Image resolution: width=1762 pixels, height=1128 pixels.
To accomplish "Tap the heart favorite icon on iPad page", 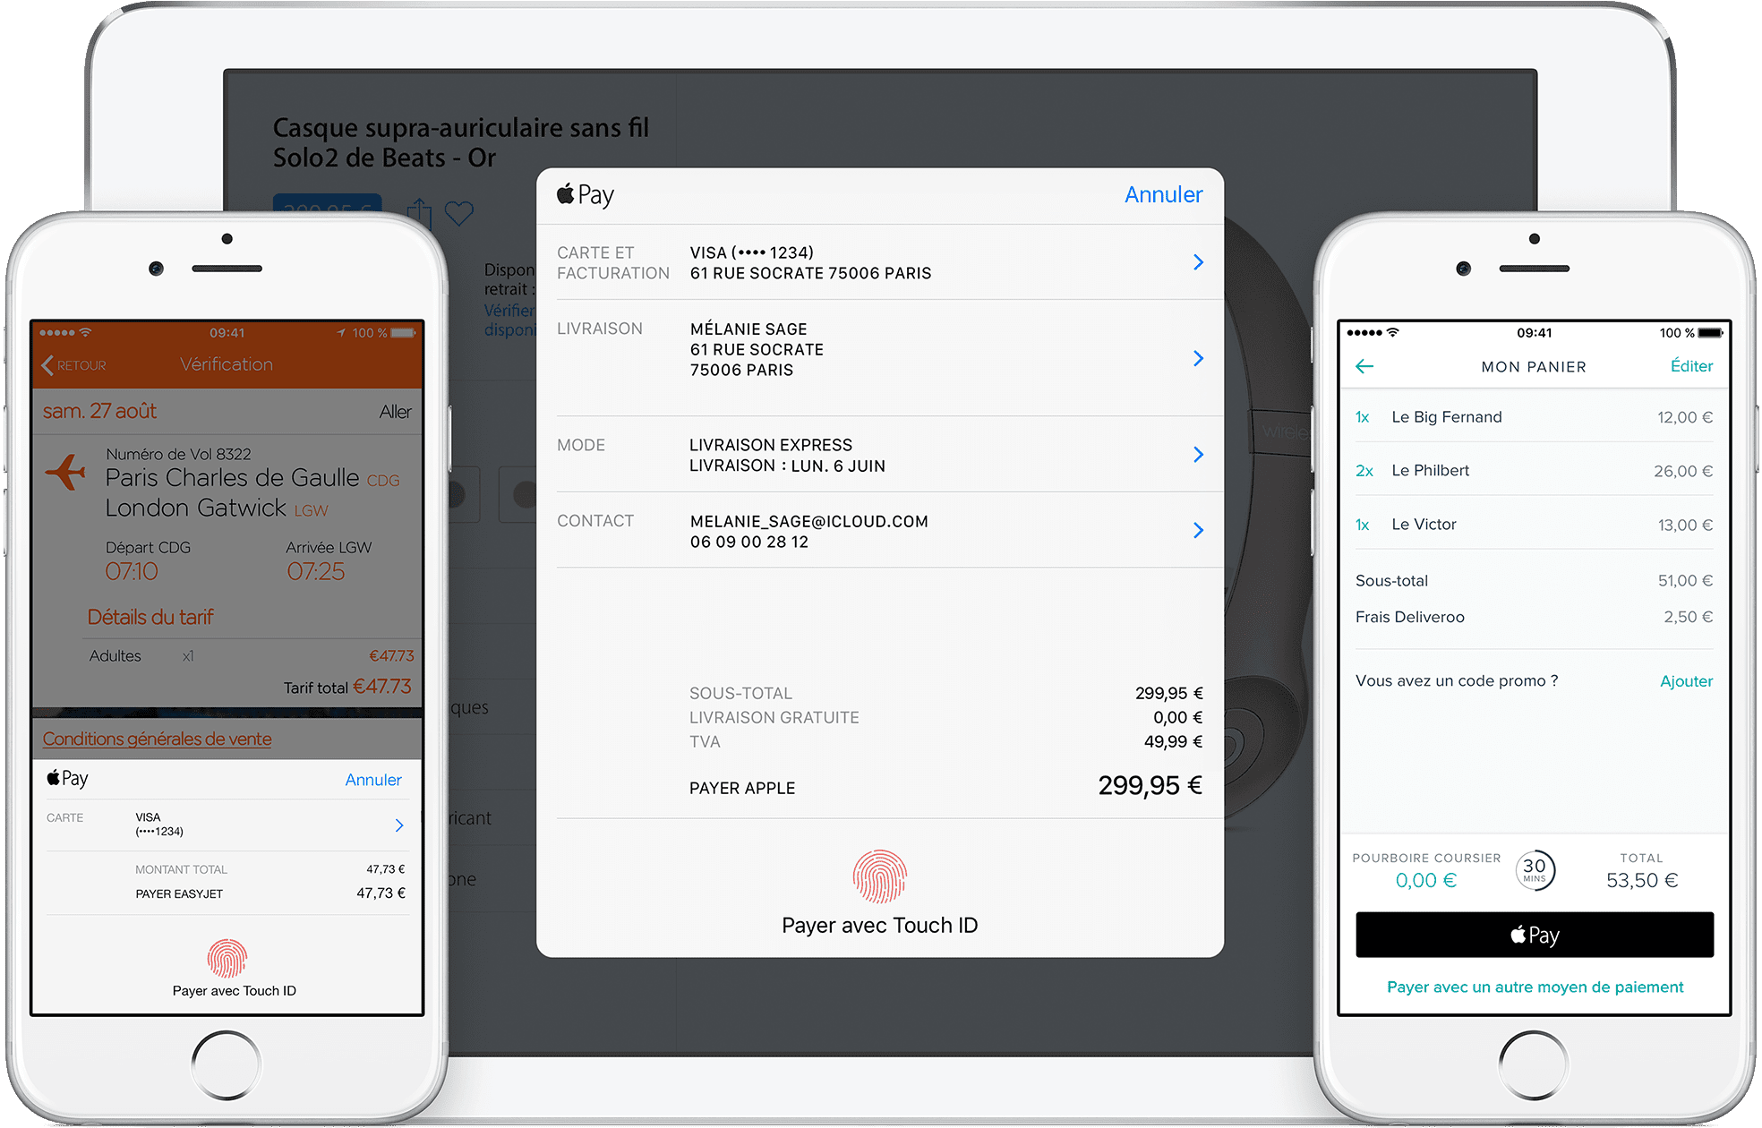I will [x=459, y=214].
